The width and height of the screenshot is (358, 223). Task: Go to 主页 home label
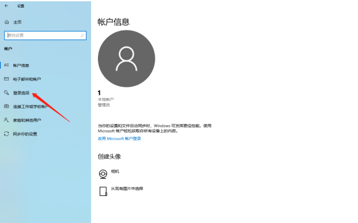pos(17,22)
